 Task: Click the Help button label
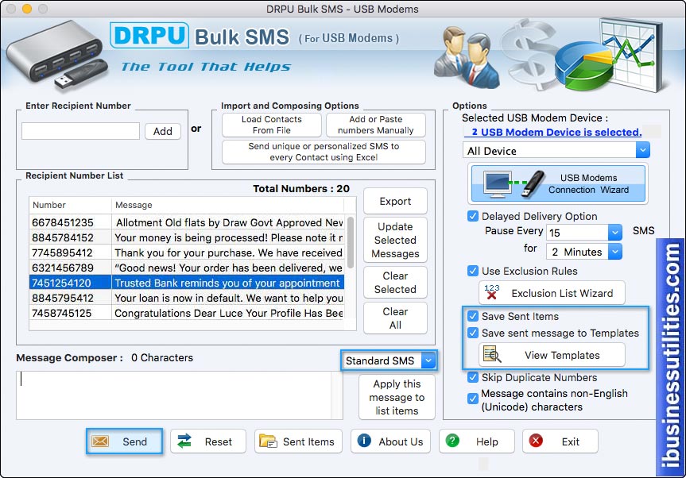point(487,441)
